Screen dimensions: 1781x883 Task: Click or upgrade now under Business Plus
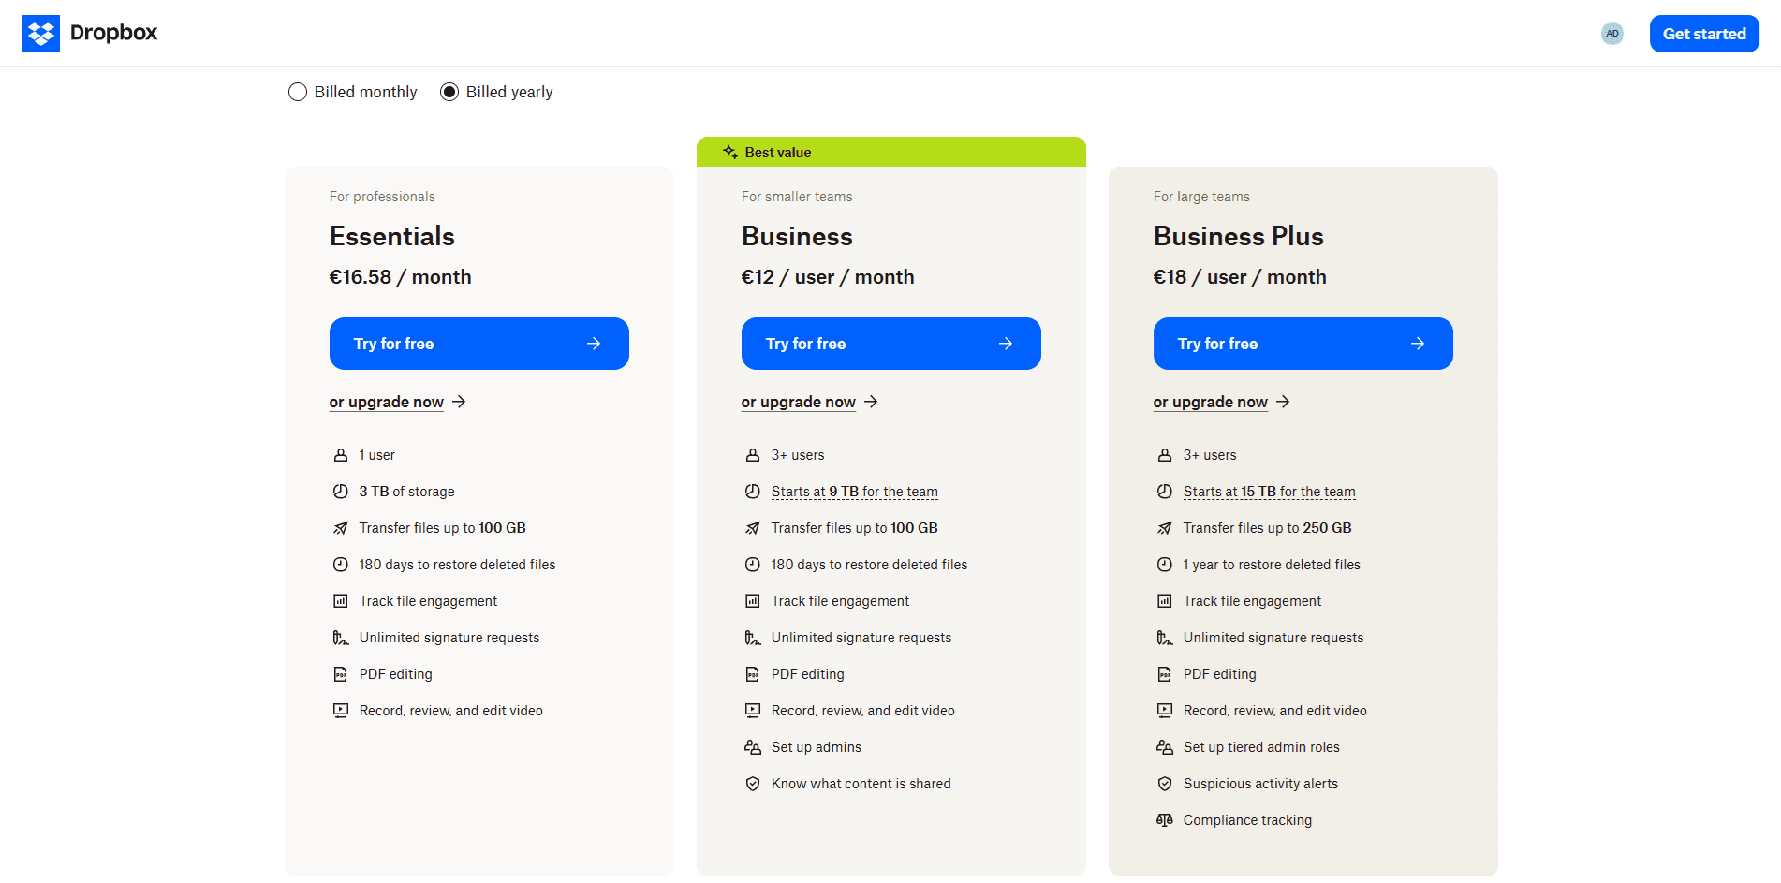coord(1210,402)
